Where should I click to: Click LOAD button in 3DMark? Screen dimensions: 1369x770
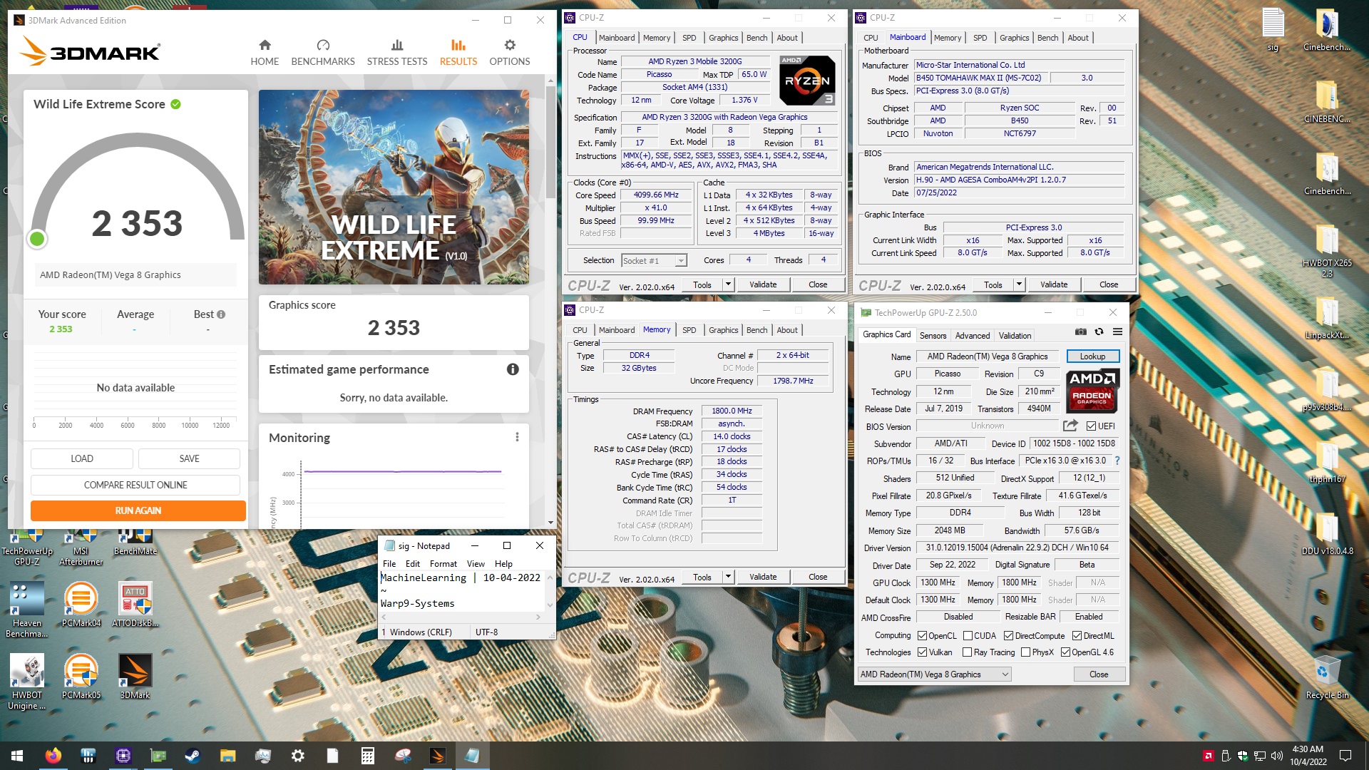point(82,458)
